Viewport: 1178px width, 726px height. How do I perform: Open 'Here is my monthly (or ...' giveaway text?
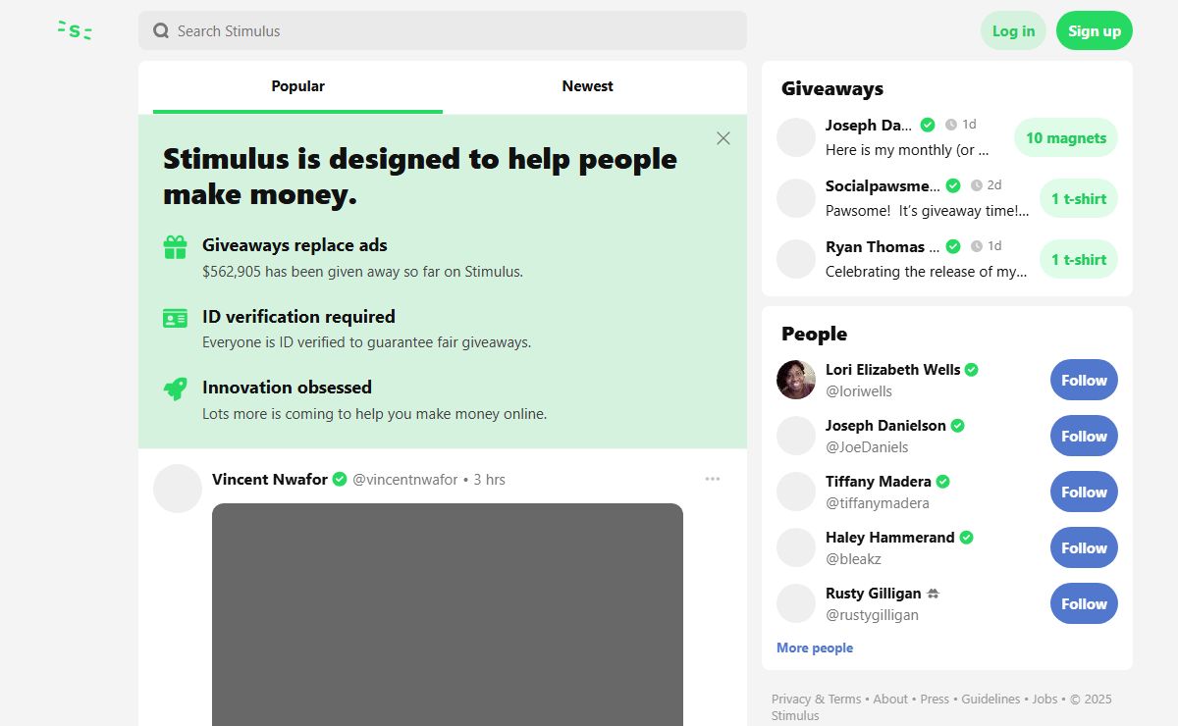tap(907, 150)
